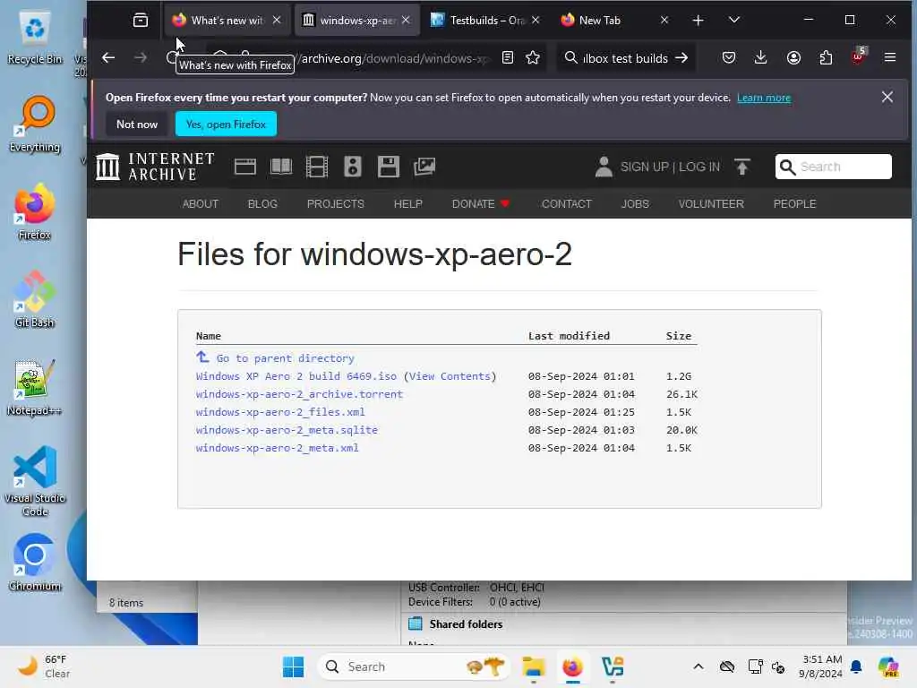
Task: Open Pocket save icon in toolbar
Action: point(729,58)
